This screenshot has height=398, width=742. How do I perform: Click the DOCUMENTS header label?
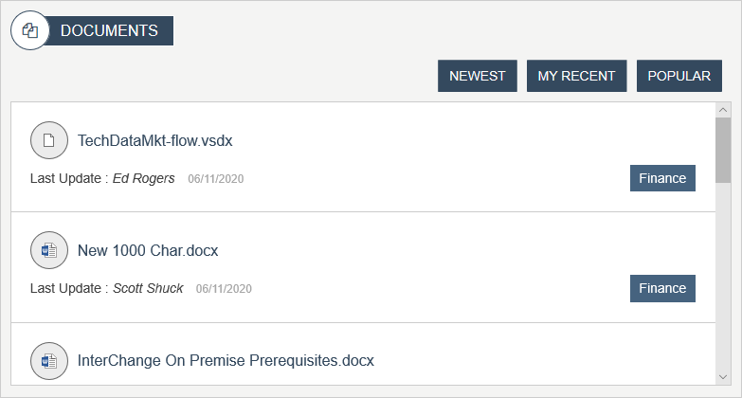[x=109, y=30]
